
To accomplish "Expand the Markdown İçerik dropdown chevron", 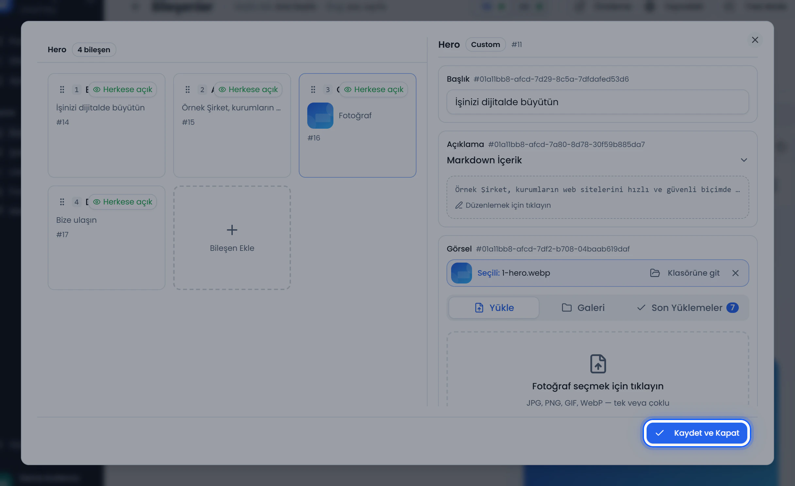I will click(744, 160).
